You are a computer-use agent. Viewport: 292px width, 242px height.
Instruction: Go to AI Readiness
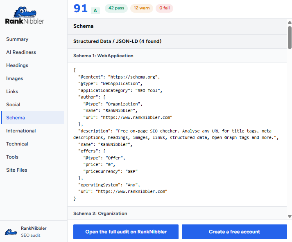(33, 52)
